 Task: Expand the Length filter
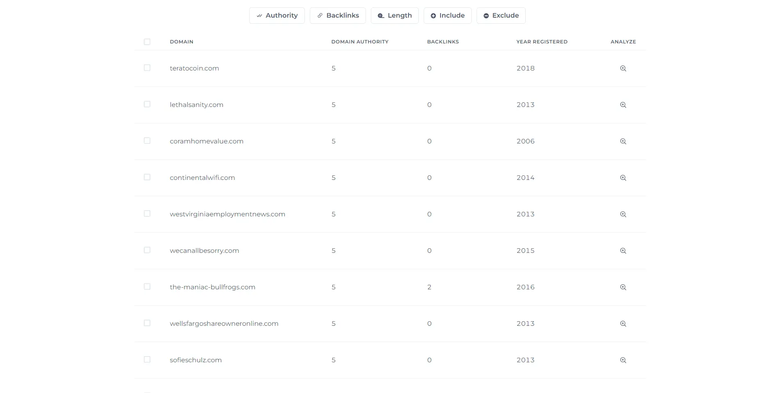click(395, 16)
